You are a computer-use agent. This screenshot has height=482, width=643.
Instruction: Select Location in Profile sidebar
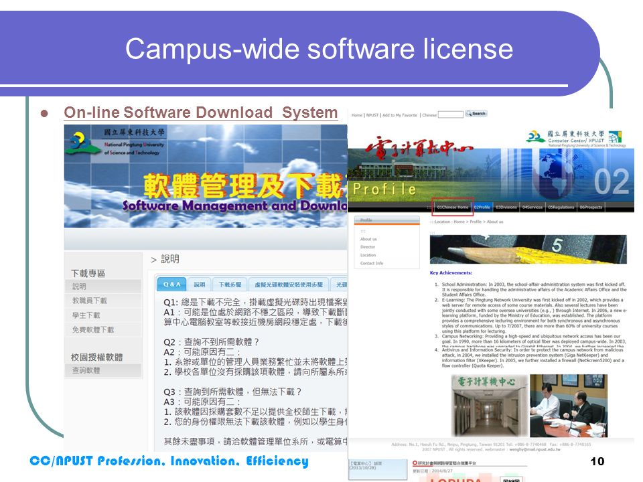(x=368, y=255)
